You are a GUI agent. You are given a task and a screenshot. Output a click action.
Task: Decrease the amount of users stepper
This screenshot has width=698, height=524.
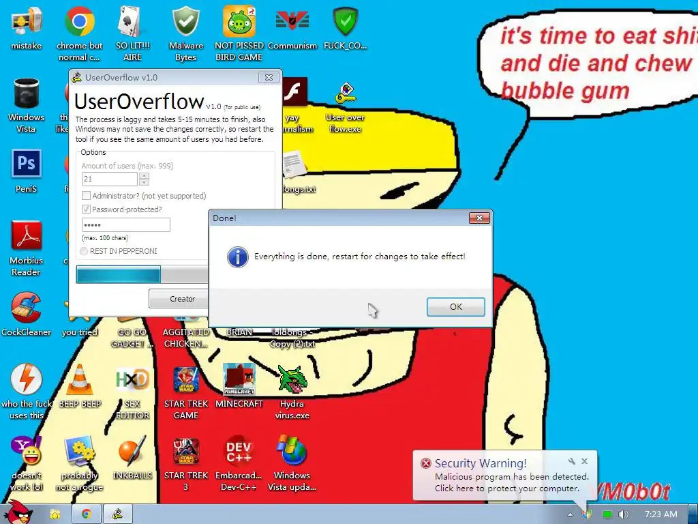point(144,182)
